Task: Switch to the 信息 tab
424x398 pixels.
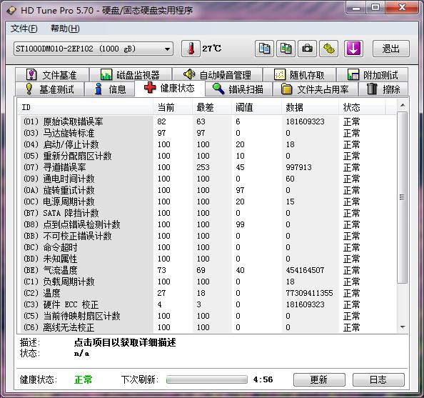Action: (x=109, y=89)
